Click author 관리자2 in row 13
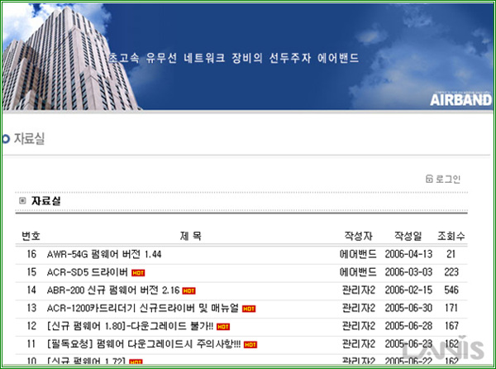The image size is (496, 369). click(x=359, y=308)
